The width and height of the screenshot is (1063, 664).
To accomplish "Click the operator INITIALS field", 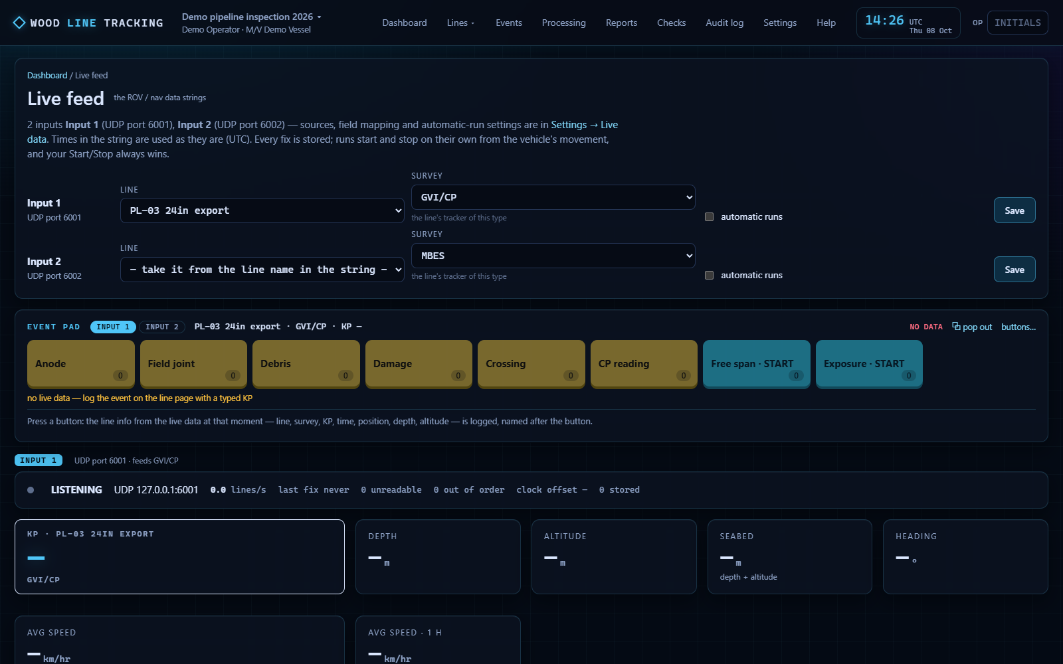I will (x=1018, y=23).
